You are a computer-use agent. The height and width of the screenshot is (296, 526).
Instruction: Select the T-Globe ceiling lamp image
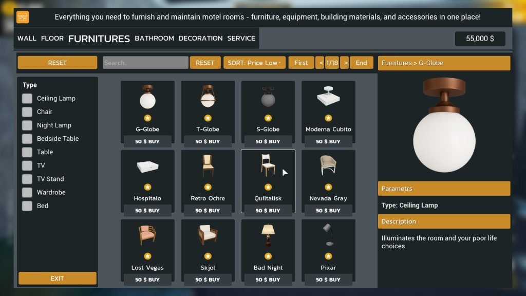pyautogui.click(x=208, y=97)
